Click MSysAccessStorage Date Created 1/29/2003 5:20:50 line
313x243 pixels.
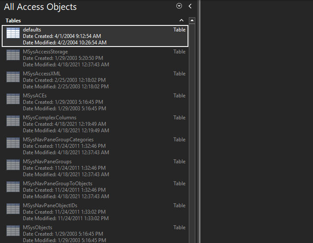(x=63, y=58)
